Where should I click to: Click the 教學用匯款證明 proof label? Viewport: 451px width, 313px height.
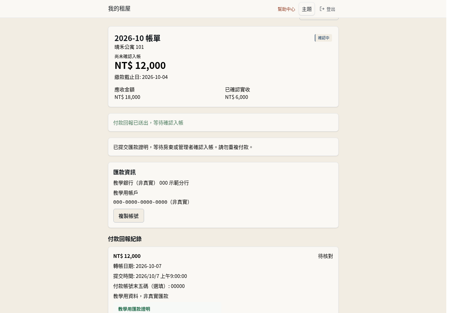[x=134, y=309]
